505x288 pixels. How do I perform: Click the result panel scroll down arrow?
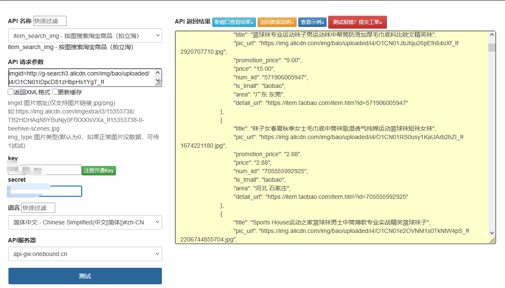tap(492, 233)
